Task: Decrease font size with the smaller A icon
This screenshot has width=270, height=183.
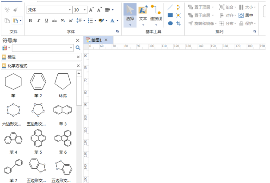Action: point(99,10)
